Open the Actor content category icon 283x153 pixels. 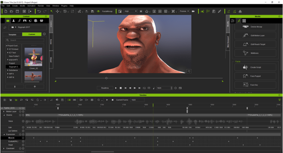click(x=14, y=21)
